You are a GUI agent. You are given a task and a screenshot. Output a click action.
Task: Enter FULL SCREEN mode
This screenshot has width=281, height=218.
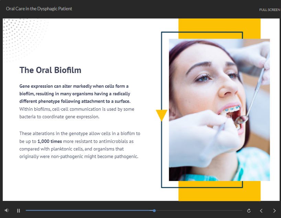(x=269, y=10)
